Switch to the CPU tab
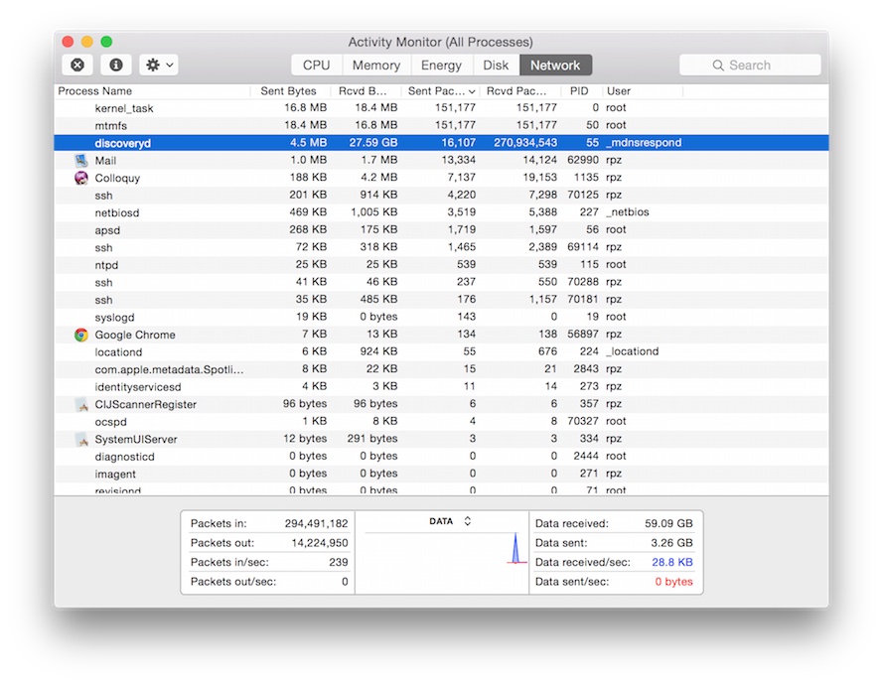 pos(316,66)
